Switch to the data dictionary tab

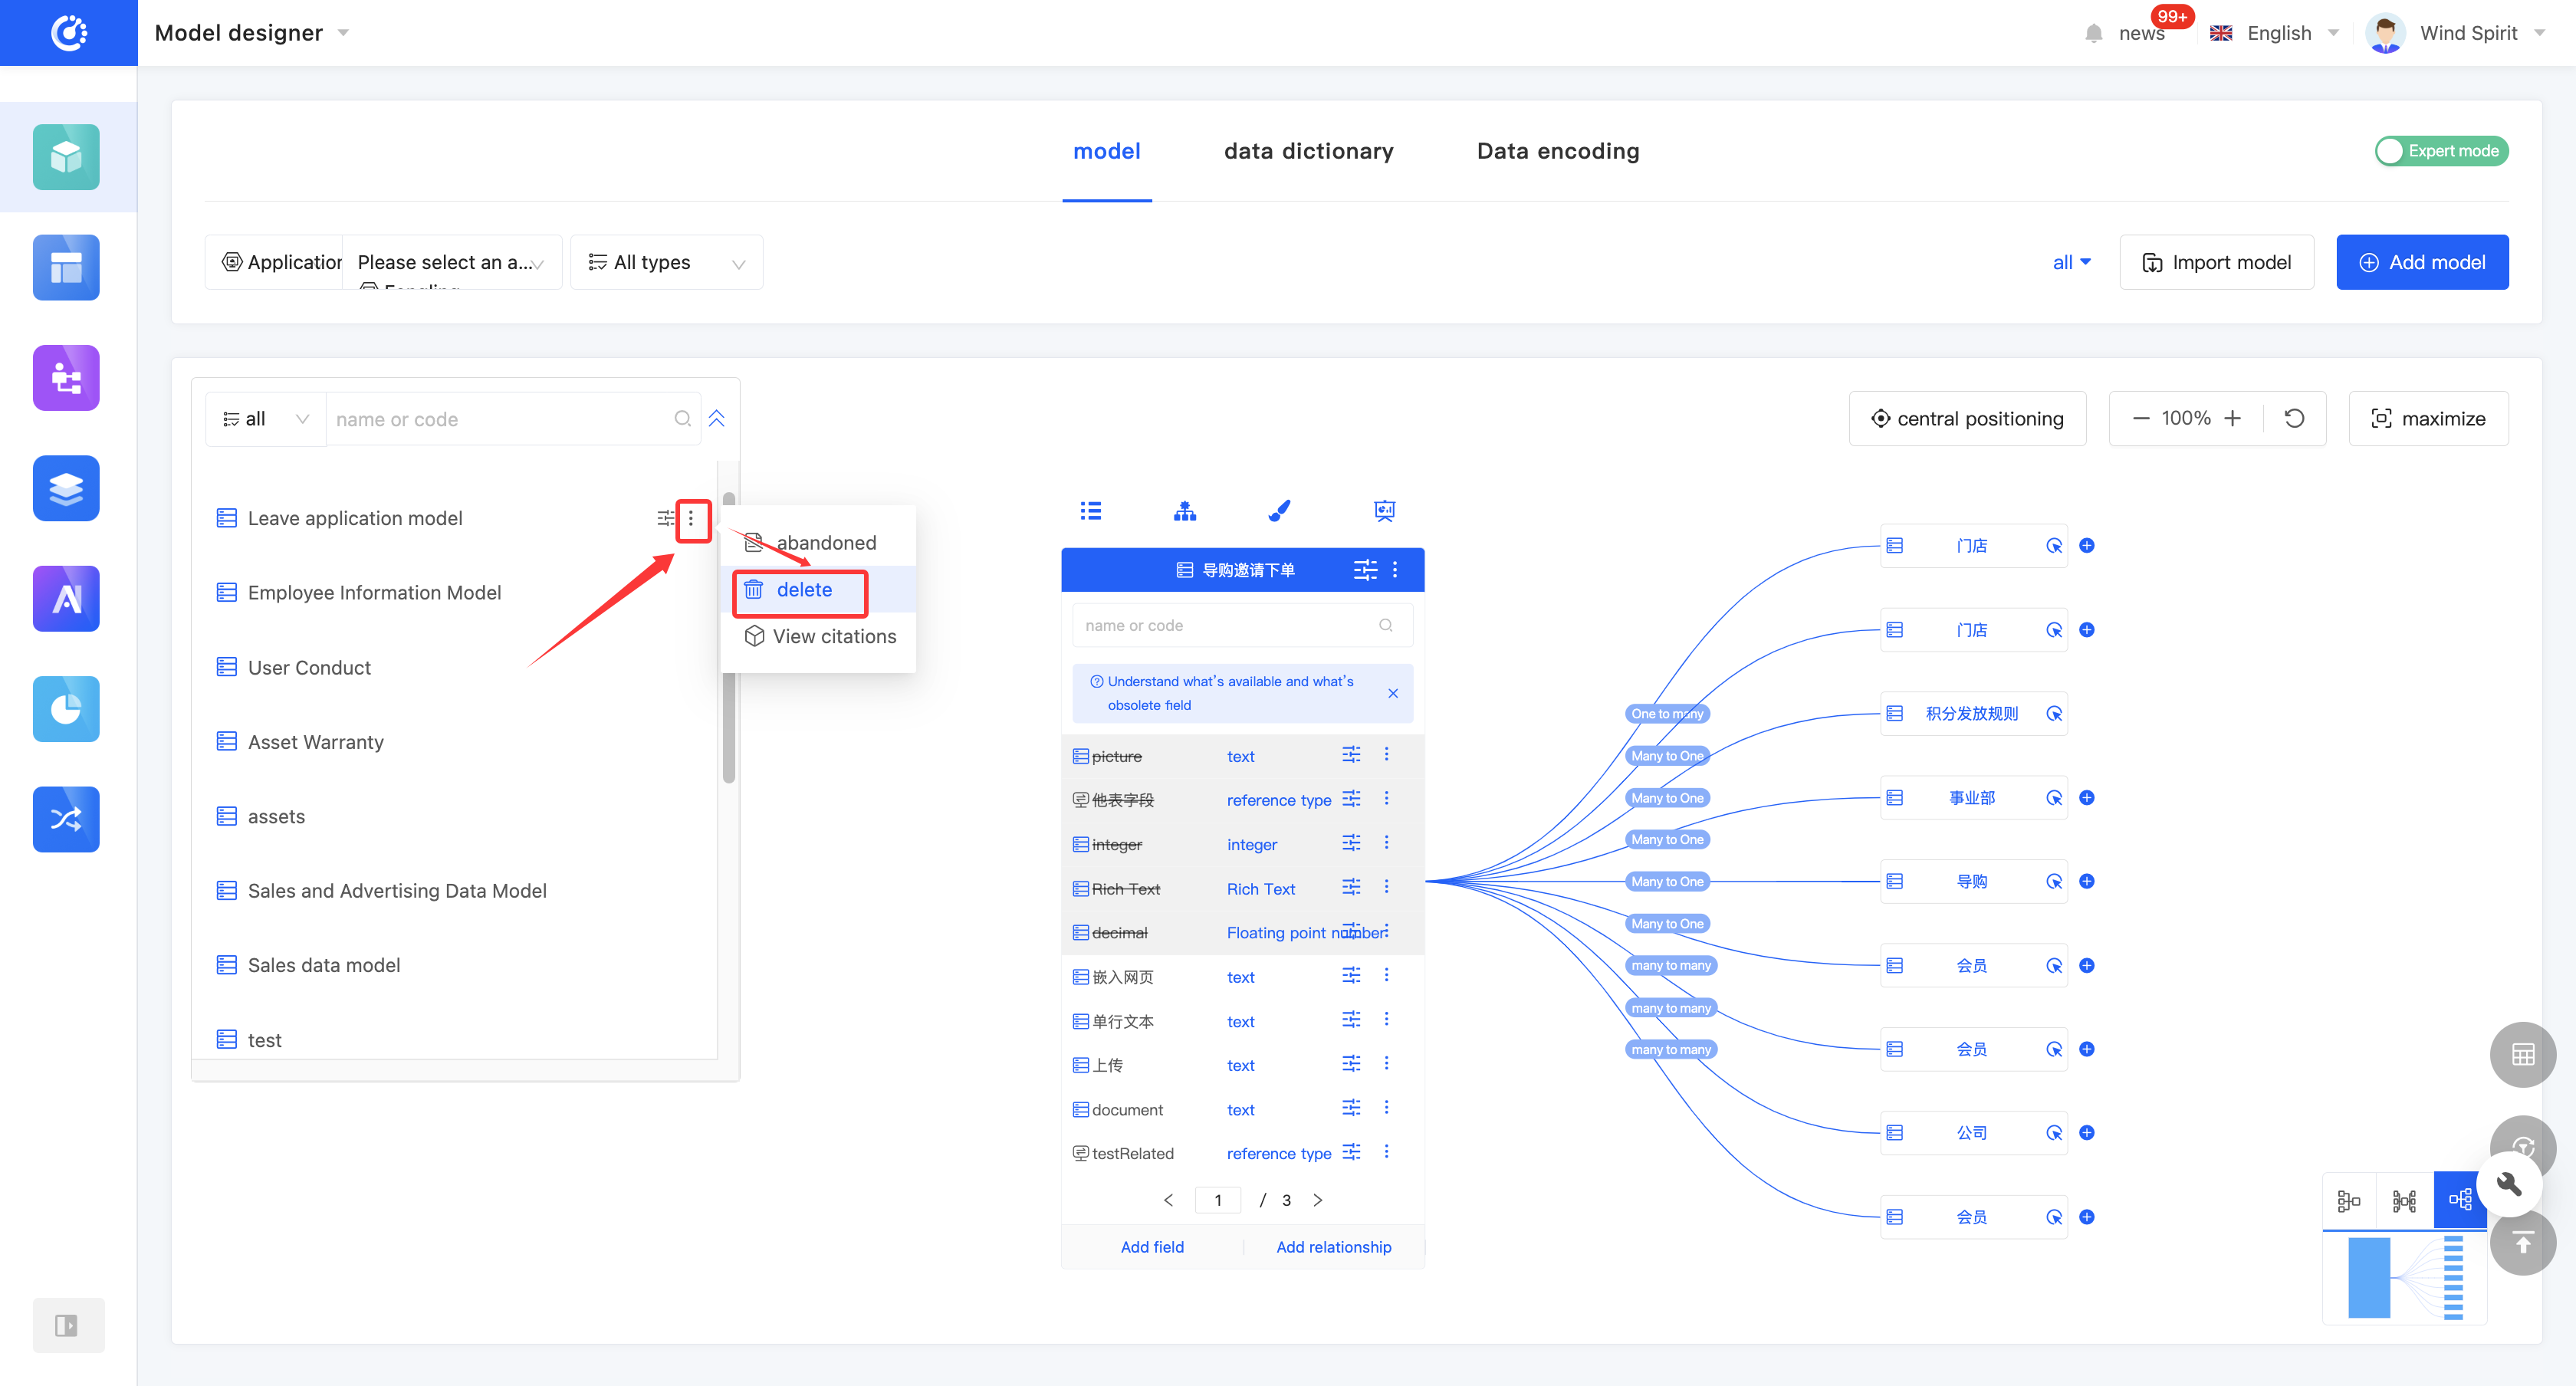(x=1308, y=151)
